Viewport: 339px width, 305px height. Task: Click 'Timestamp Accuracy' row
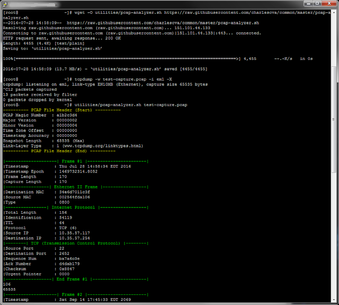click(x=40, y=136)
